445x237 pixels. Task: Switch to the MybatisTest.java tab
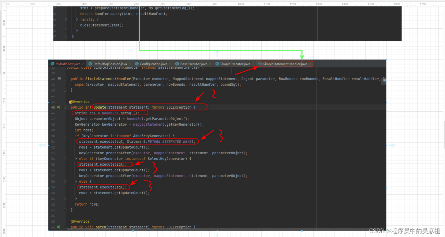pos(68,64)
